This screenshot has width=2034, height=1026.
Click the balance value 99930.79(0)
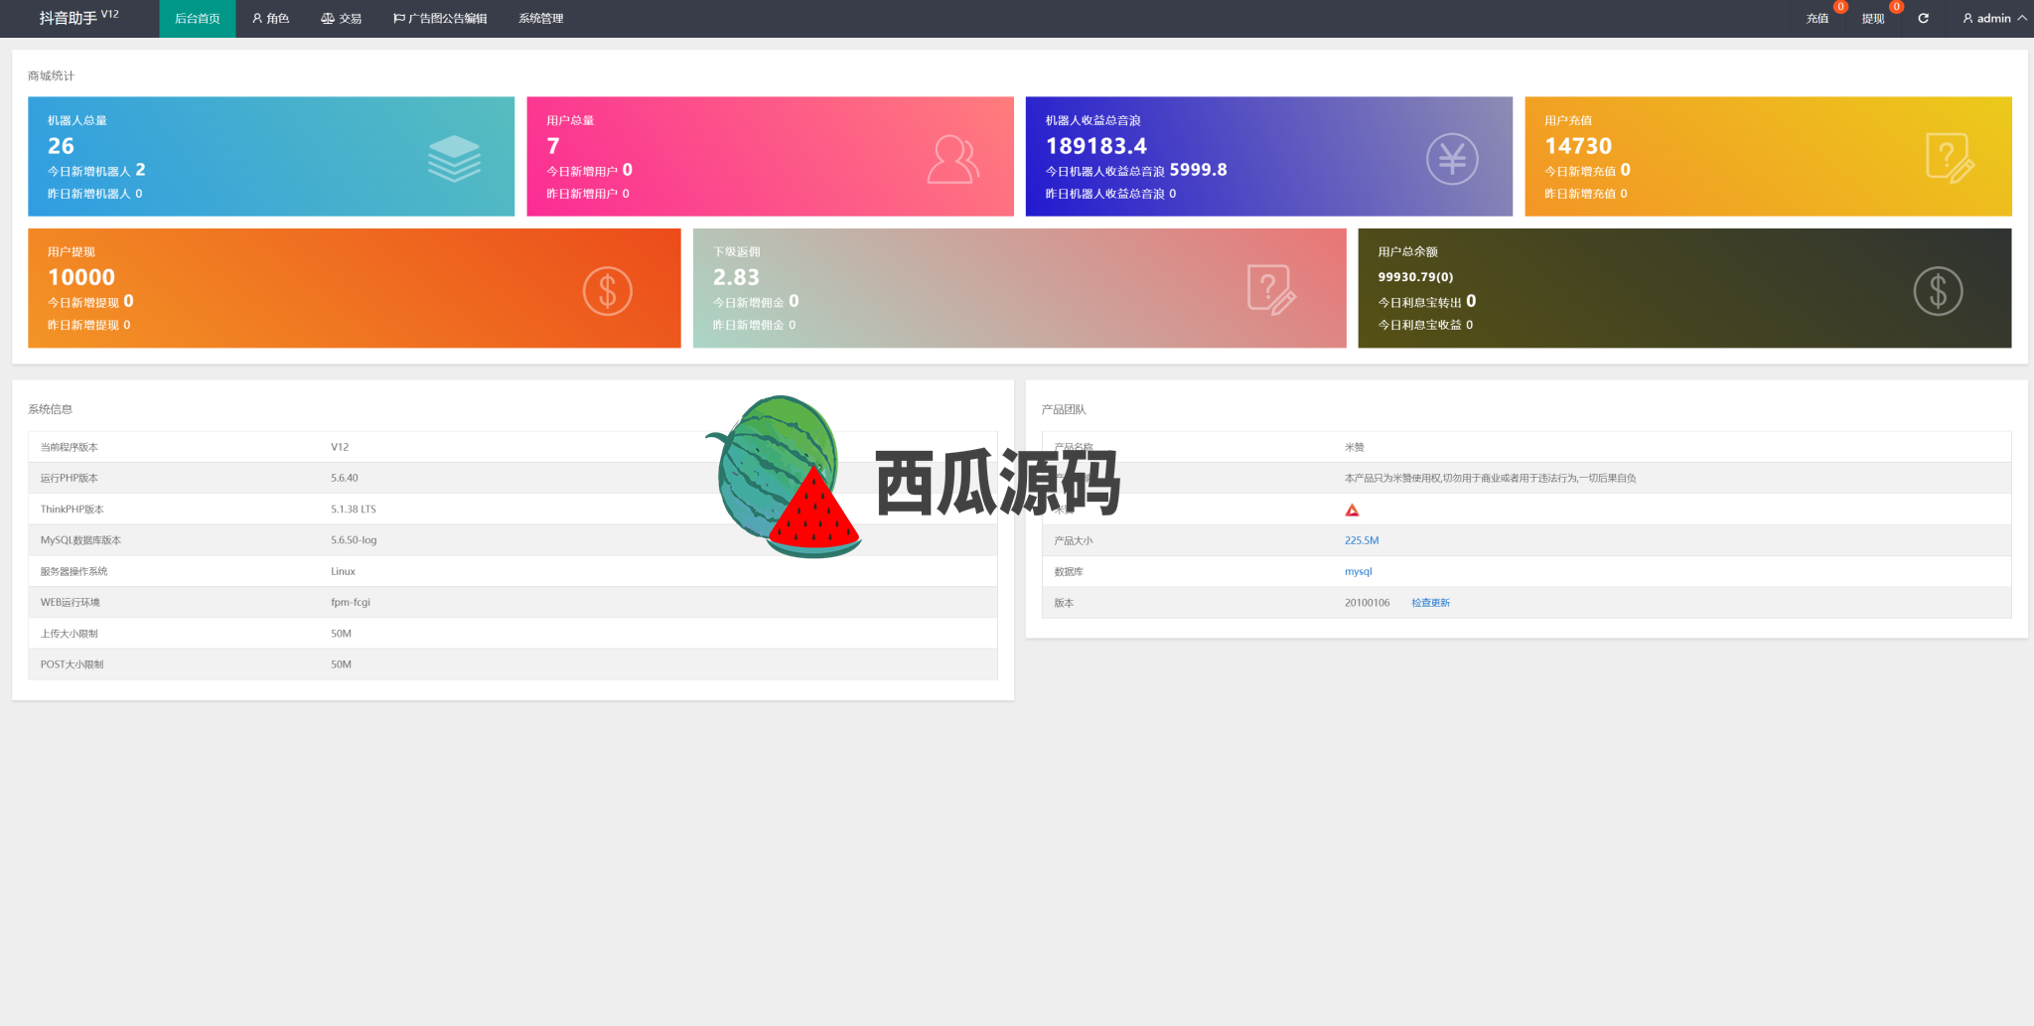[x=1415, y=277]
